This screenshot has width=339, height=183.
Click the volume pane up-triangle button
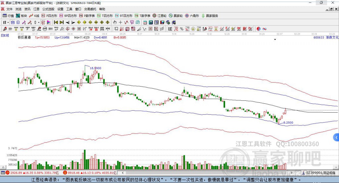(3, 167)
